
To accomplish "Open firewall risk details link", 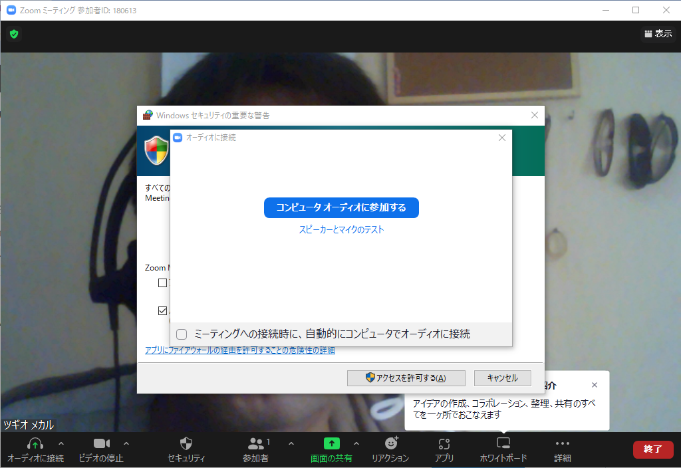I will [239, 350].
